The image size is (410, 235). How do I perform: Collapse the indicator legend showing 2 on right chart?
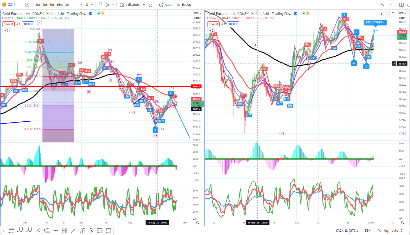click(x=211, y=31)
